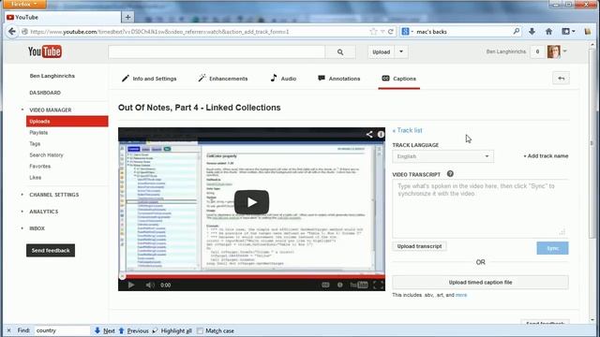Click Previous in the find bar
This screenshot has height=337, width=600.
pos(133,330)
